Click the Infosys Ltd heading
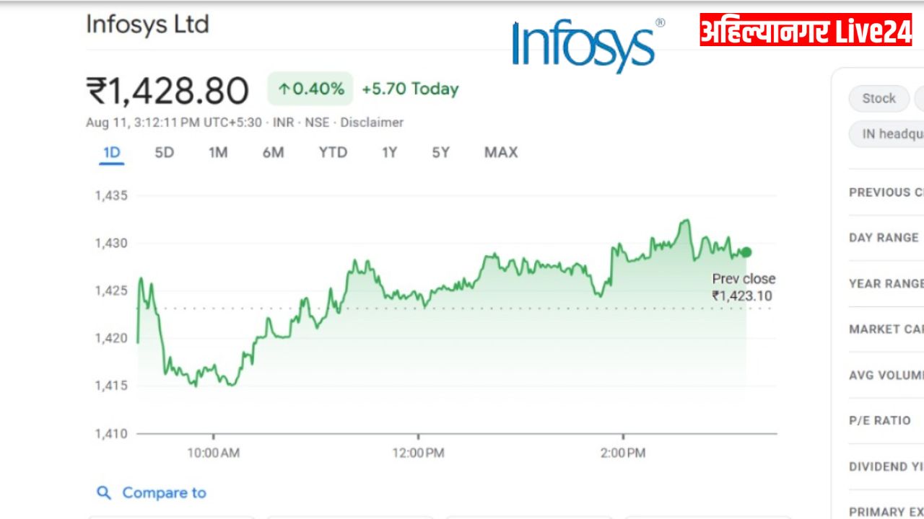 tap(147, 25)
